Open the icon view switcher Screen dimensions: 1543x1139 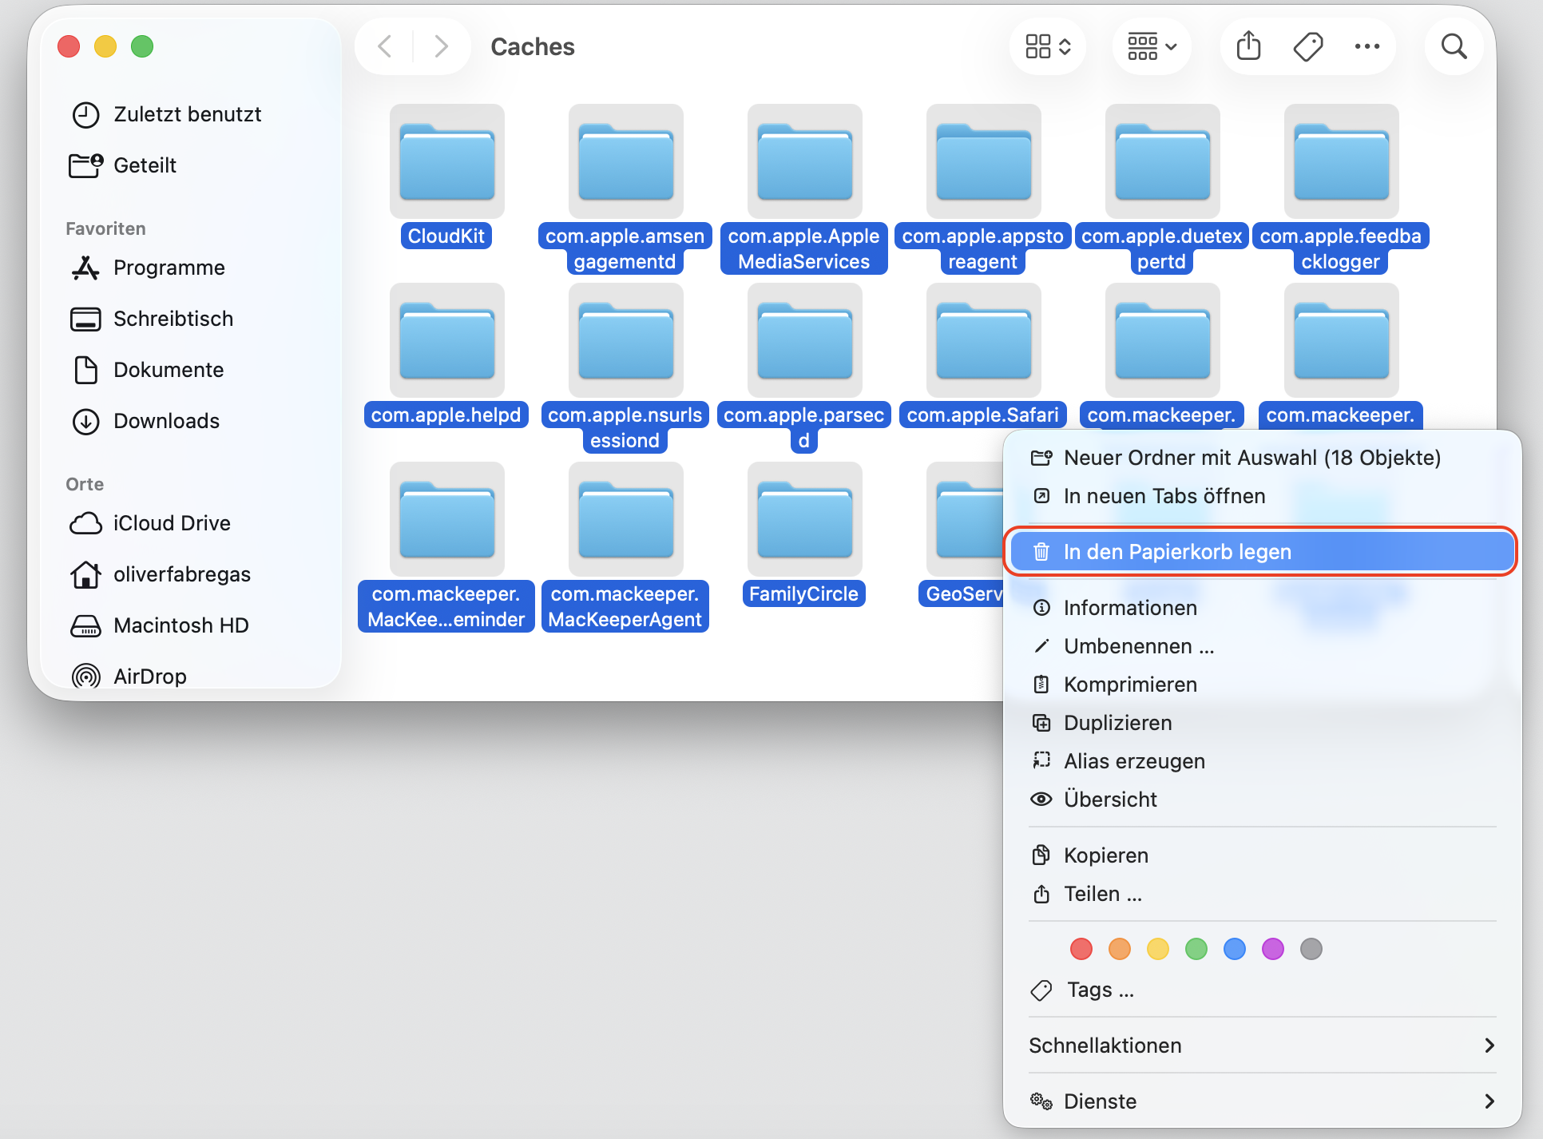pos(1048,46)
